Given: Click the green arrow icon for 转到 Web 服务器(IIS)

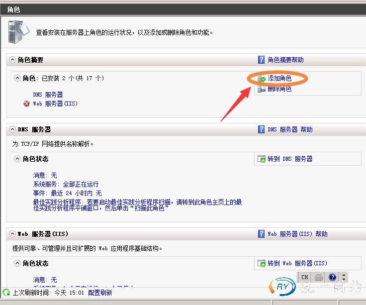Looking at the screenshot, I should [x=262, y=264].
